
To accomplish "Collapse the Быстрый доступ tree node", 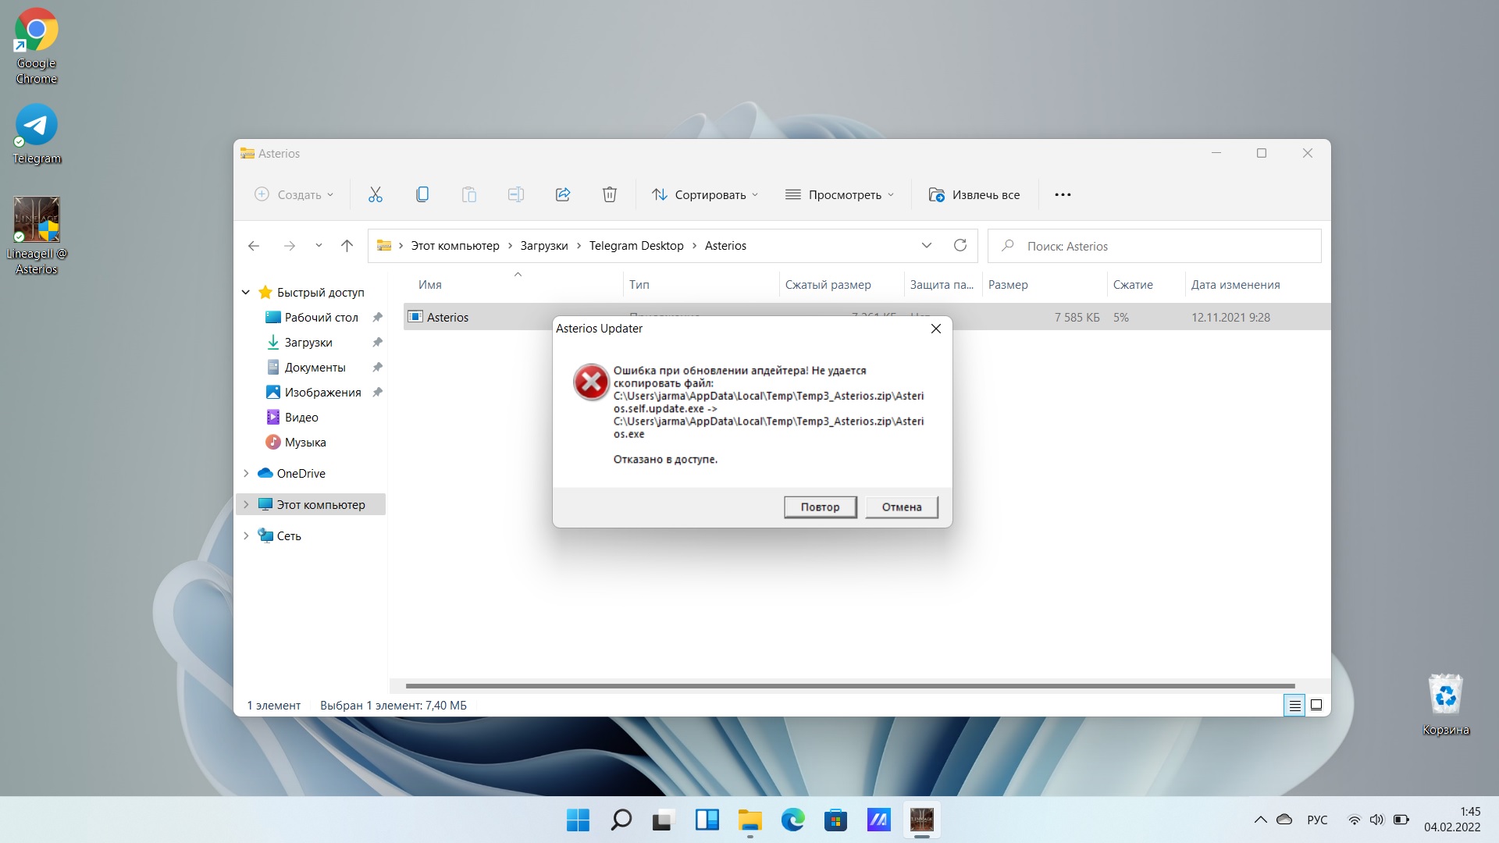I will coord(246,292).
